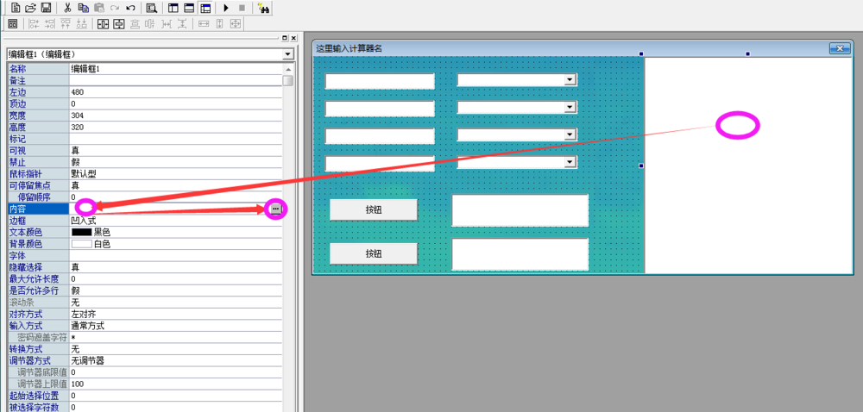Open the binoculars help search icon

tap(263, 9)
